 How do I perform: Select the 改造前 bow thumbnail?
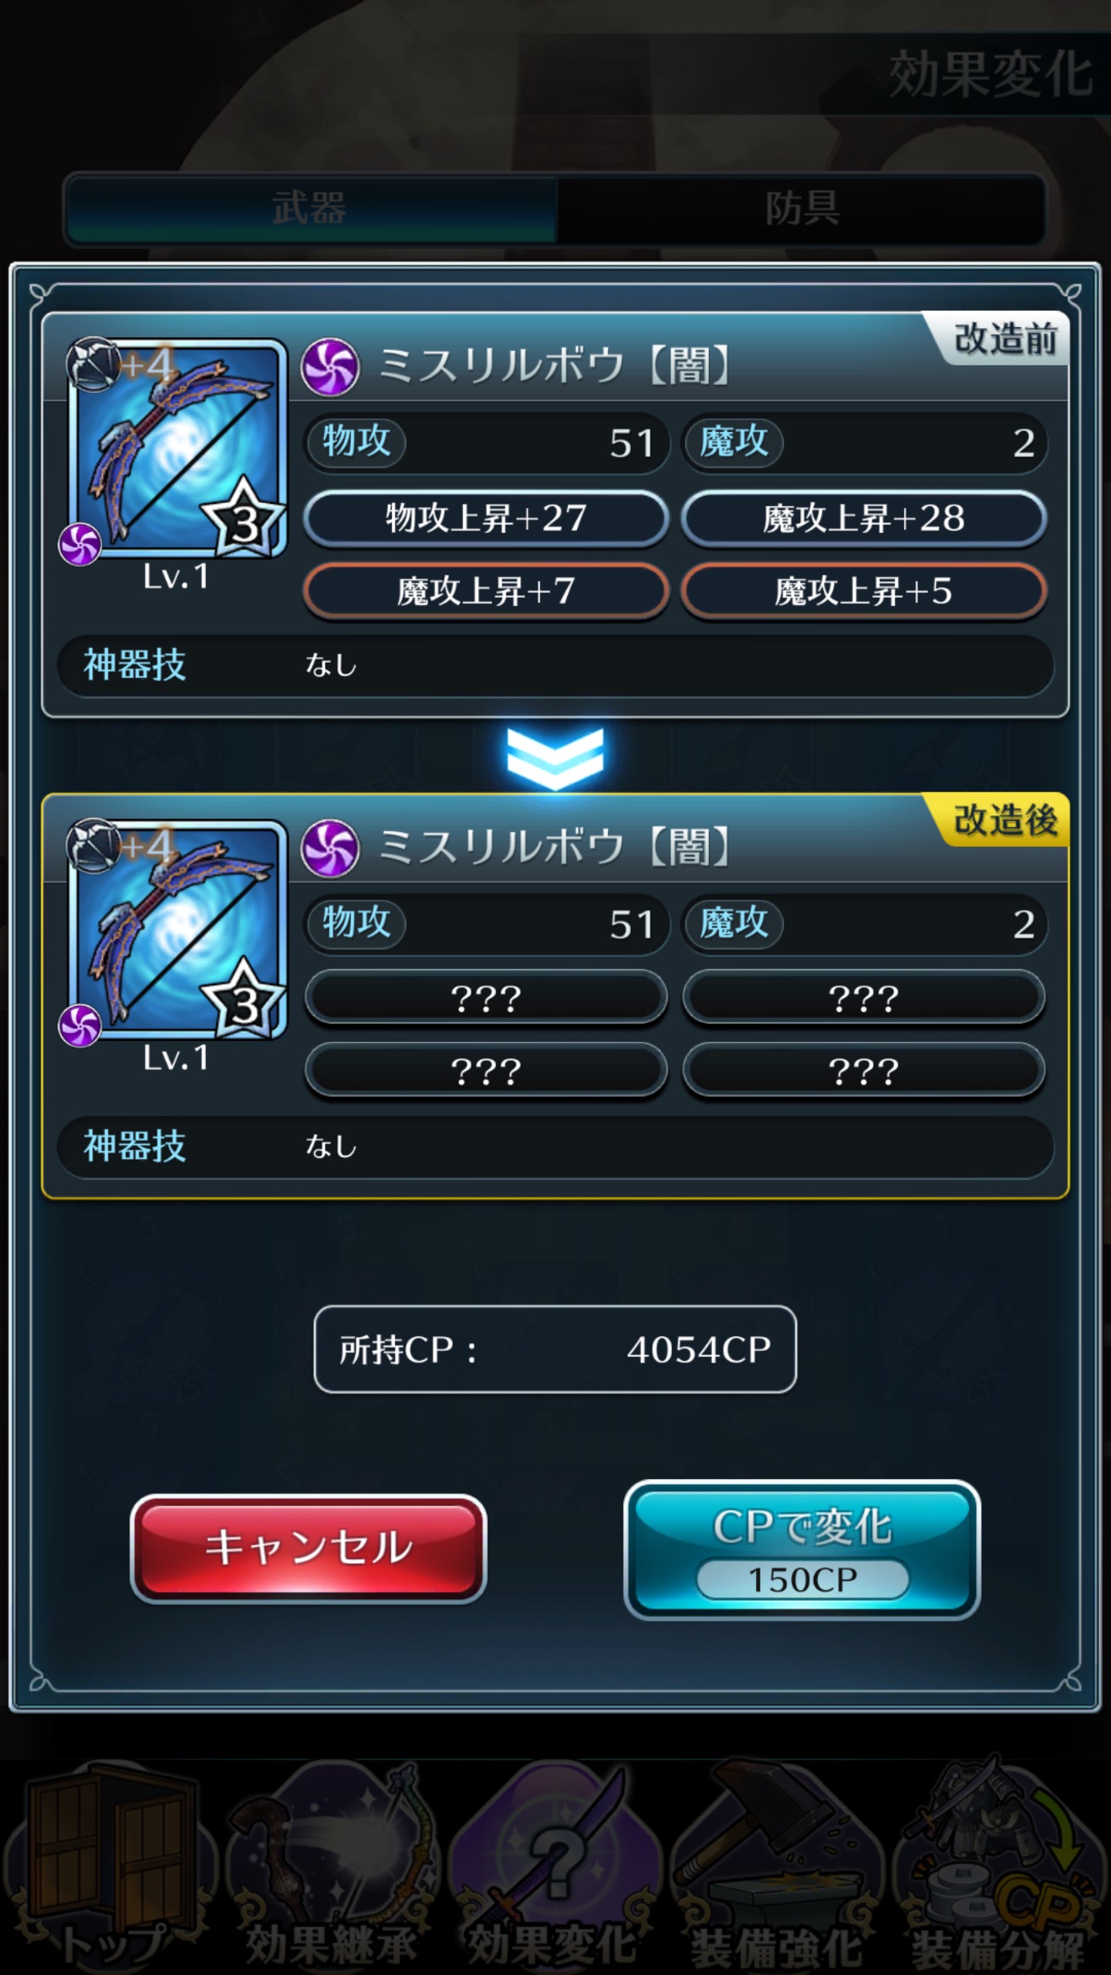tap(177, 449)
